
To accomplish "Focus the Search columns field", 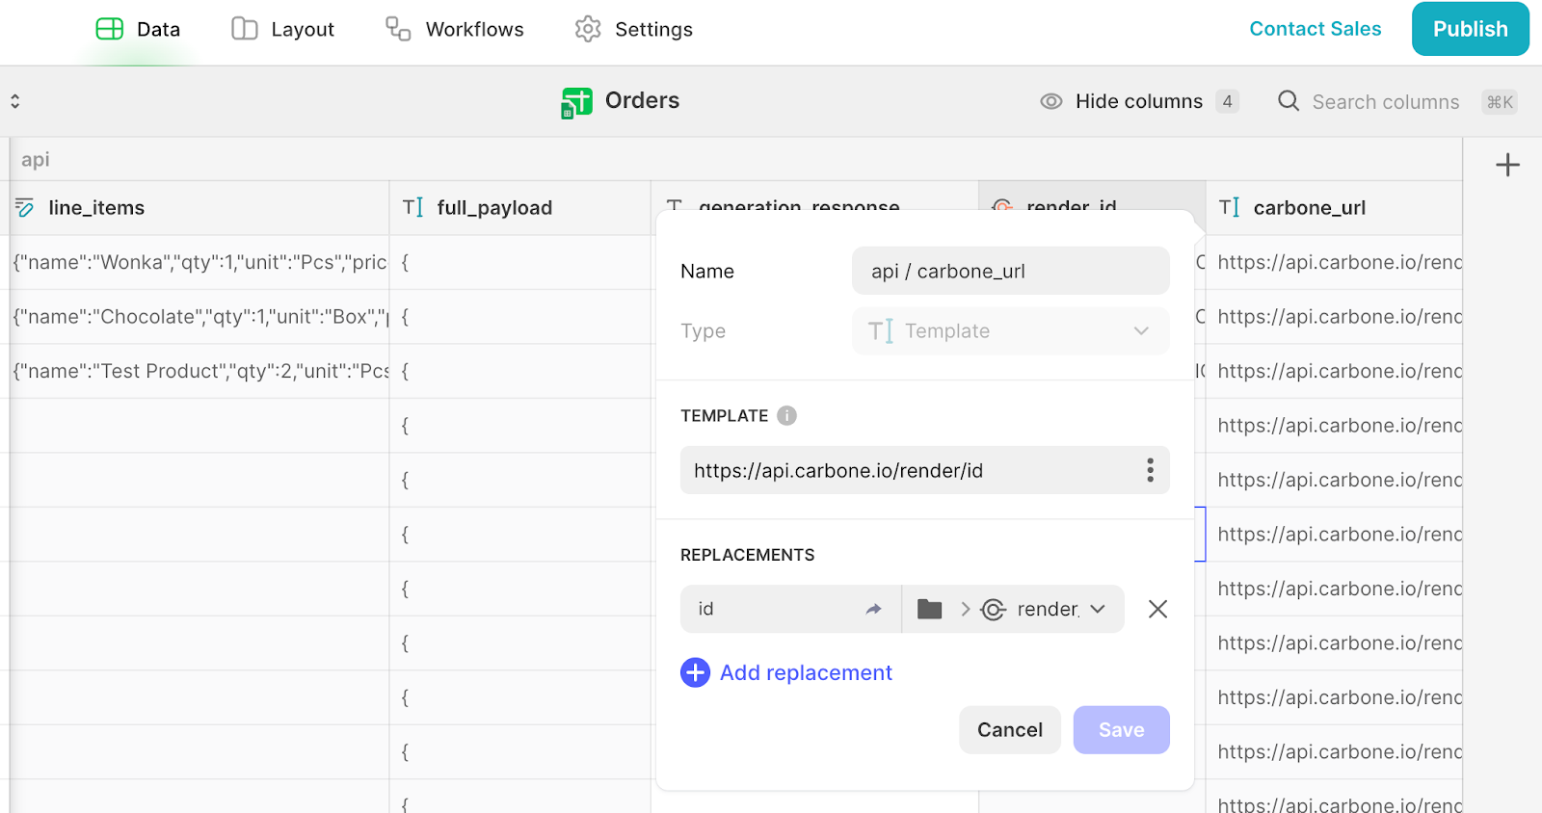I will [x=1385, y=102].
